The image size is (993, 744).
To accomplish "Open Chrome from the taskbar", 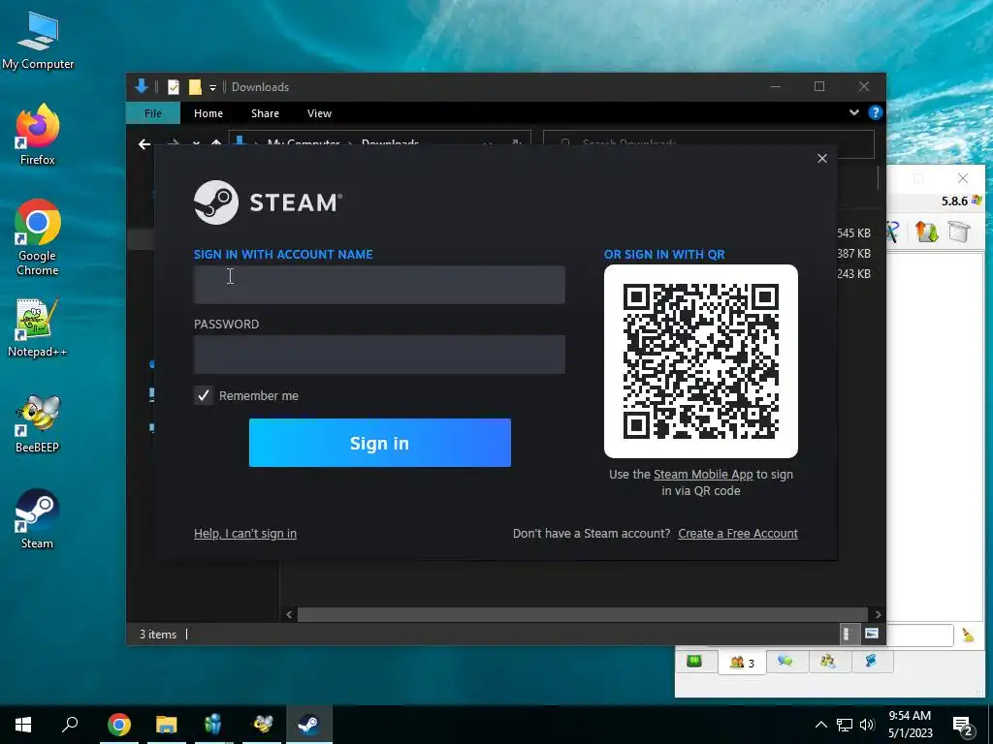I will click(x=119, y=725).
